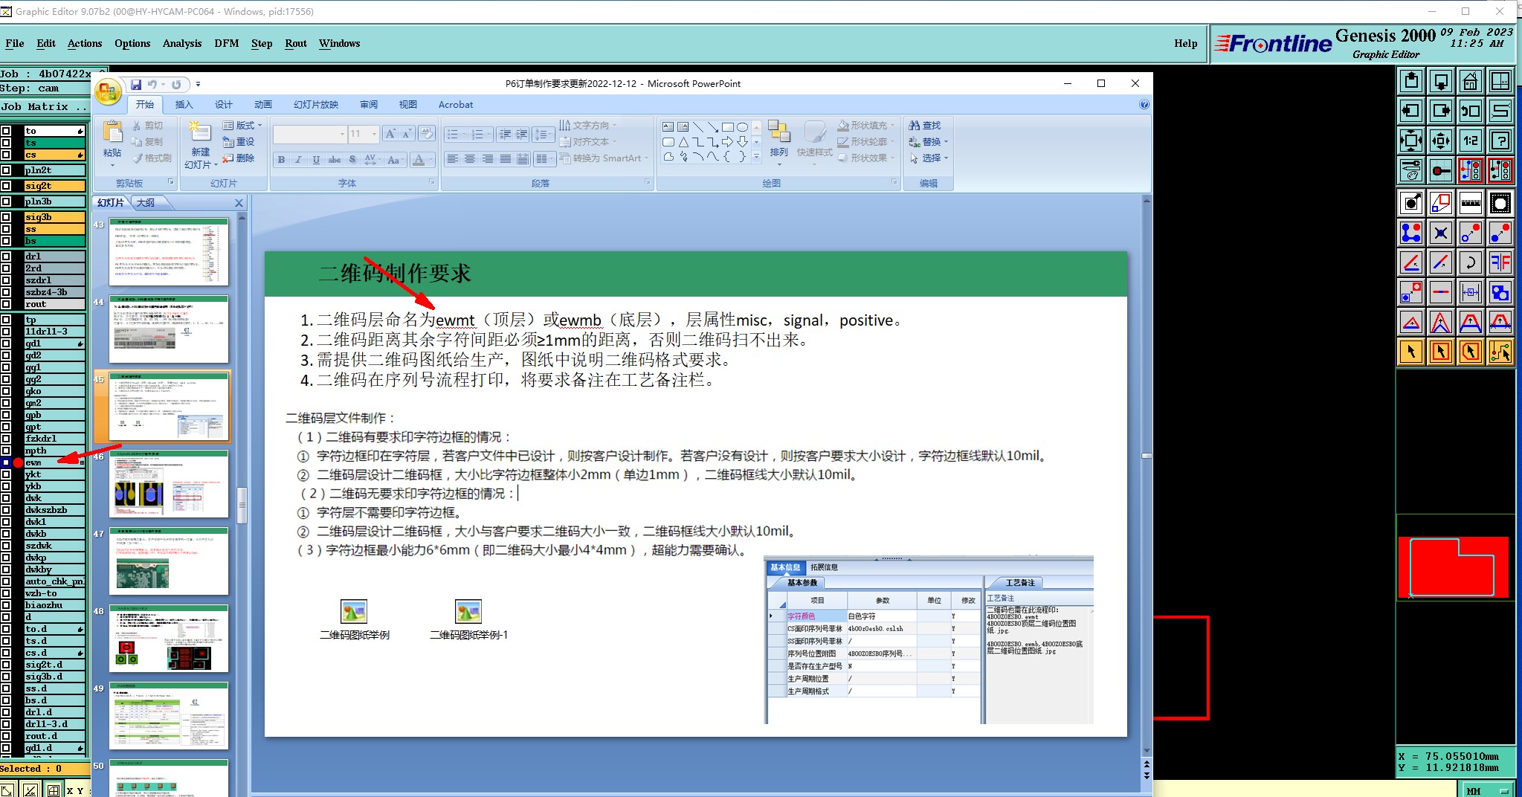This screenshot has height=797, width=1522.
Task: Click the Office orb button
Action: point(108,91)
